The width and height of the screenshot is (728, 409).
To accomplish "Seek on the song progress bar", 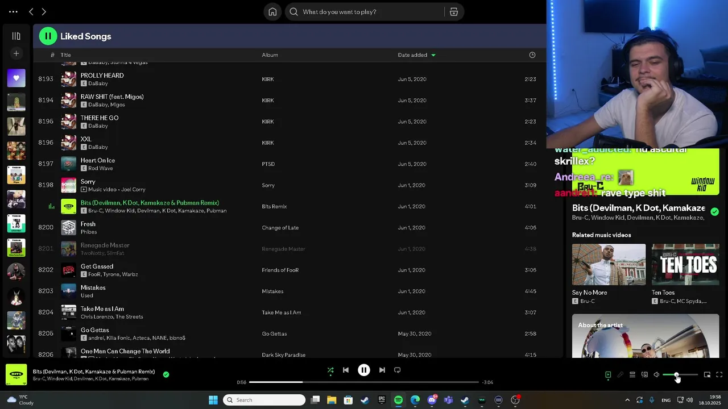I will coord(365,382).
